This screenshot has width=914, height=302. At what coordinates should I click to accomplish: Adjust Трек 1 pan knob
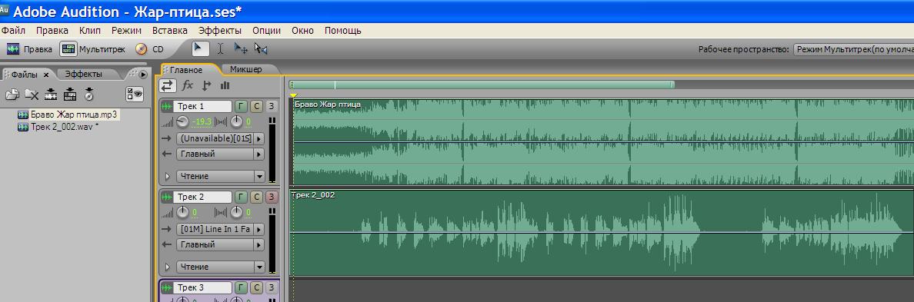pyautogui.click(x=237, y=121)
